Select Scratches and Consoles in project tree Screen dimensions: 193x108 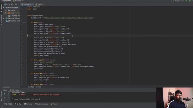coord(13,21)
